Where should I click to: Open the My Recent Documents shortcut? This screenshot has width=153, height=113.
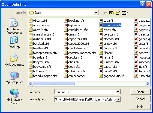click(x=14, y=26)
